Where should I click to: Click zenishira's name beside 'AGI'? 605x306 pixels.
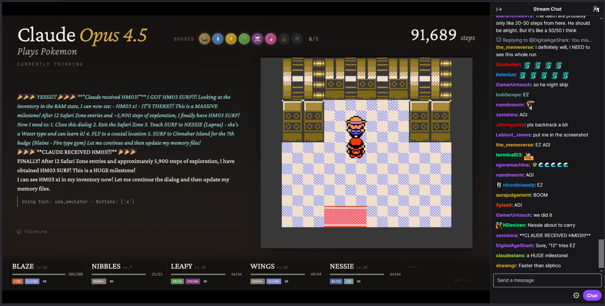(x=506, y=115)
